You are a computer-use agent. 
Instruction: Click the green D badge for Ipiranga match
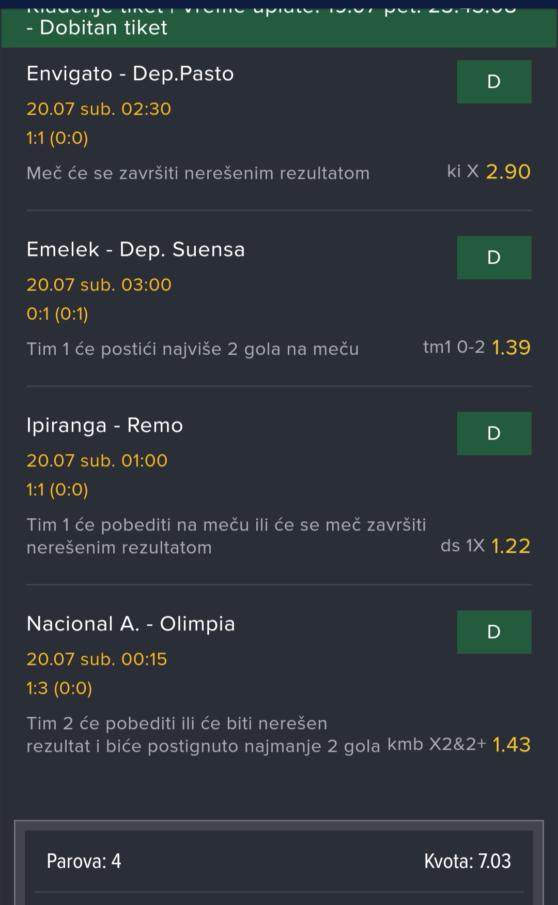pos(494,433)
